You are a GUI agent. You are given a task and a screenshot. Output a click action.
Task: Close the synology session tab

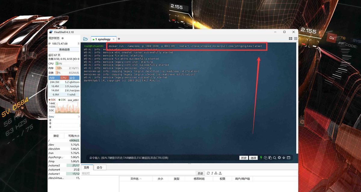pyautogui.click(x=113, y=39)
